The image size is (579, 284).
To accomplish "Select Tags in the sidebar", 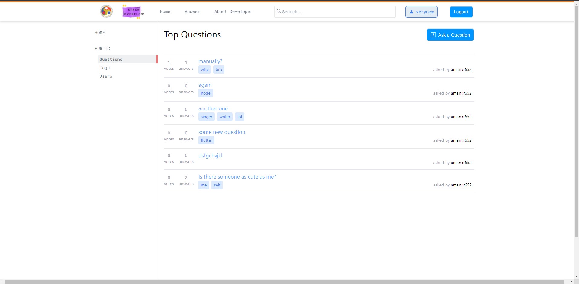I will pyautogui.click(x=105, y=68).
